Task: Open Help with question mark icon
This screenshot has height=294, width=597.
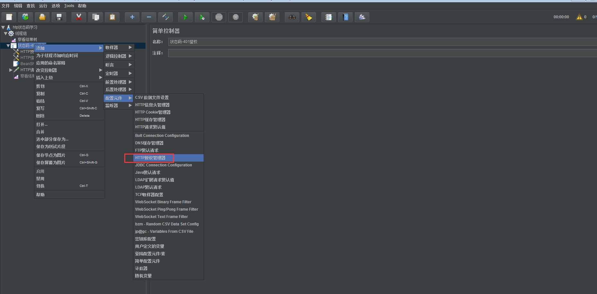Action: point(345,17)
